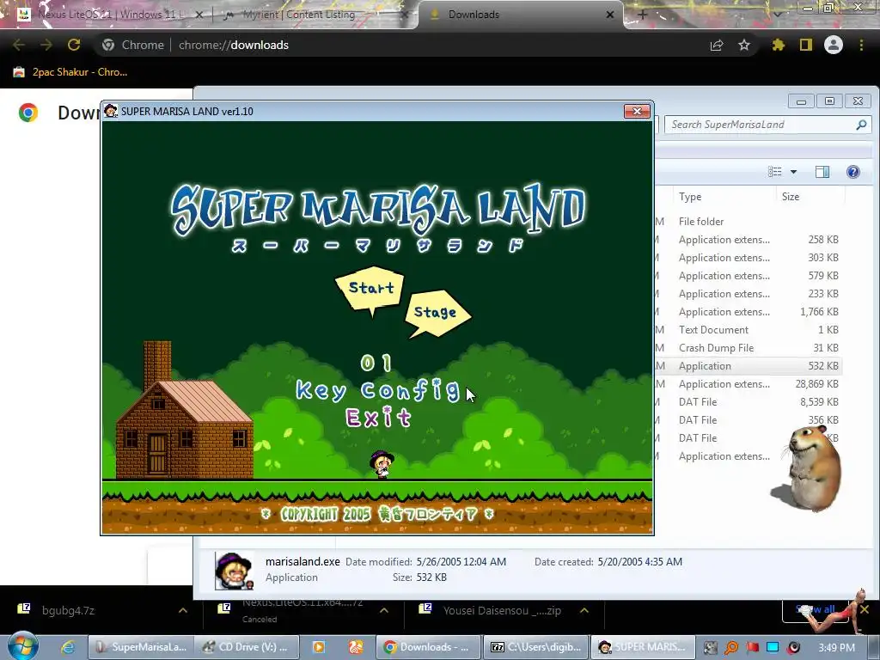The height and width of the screenshot is (660, 880).
Task: Reload the Chrome page
Action: 74,45
